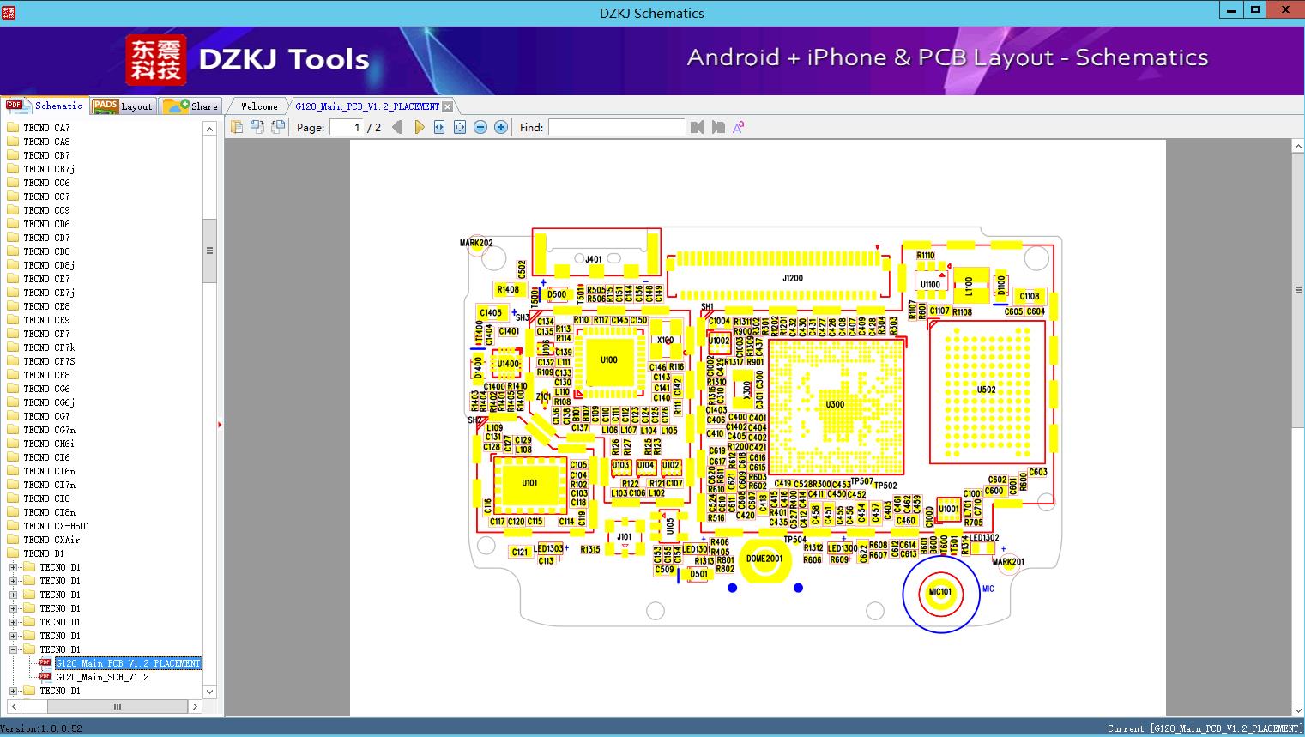Fit the page to width
The image size is (1305, 737).
pos(439,127)
